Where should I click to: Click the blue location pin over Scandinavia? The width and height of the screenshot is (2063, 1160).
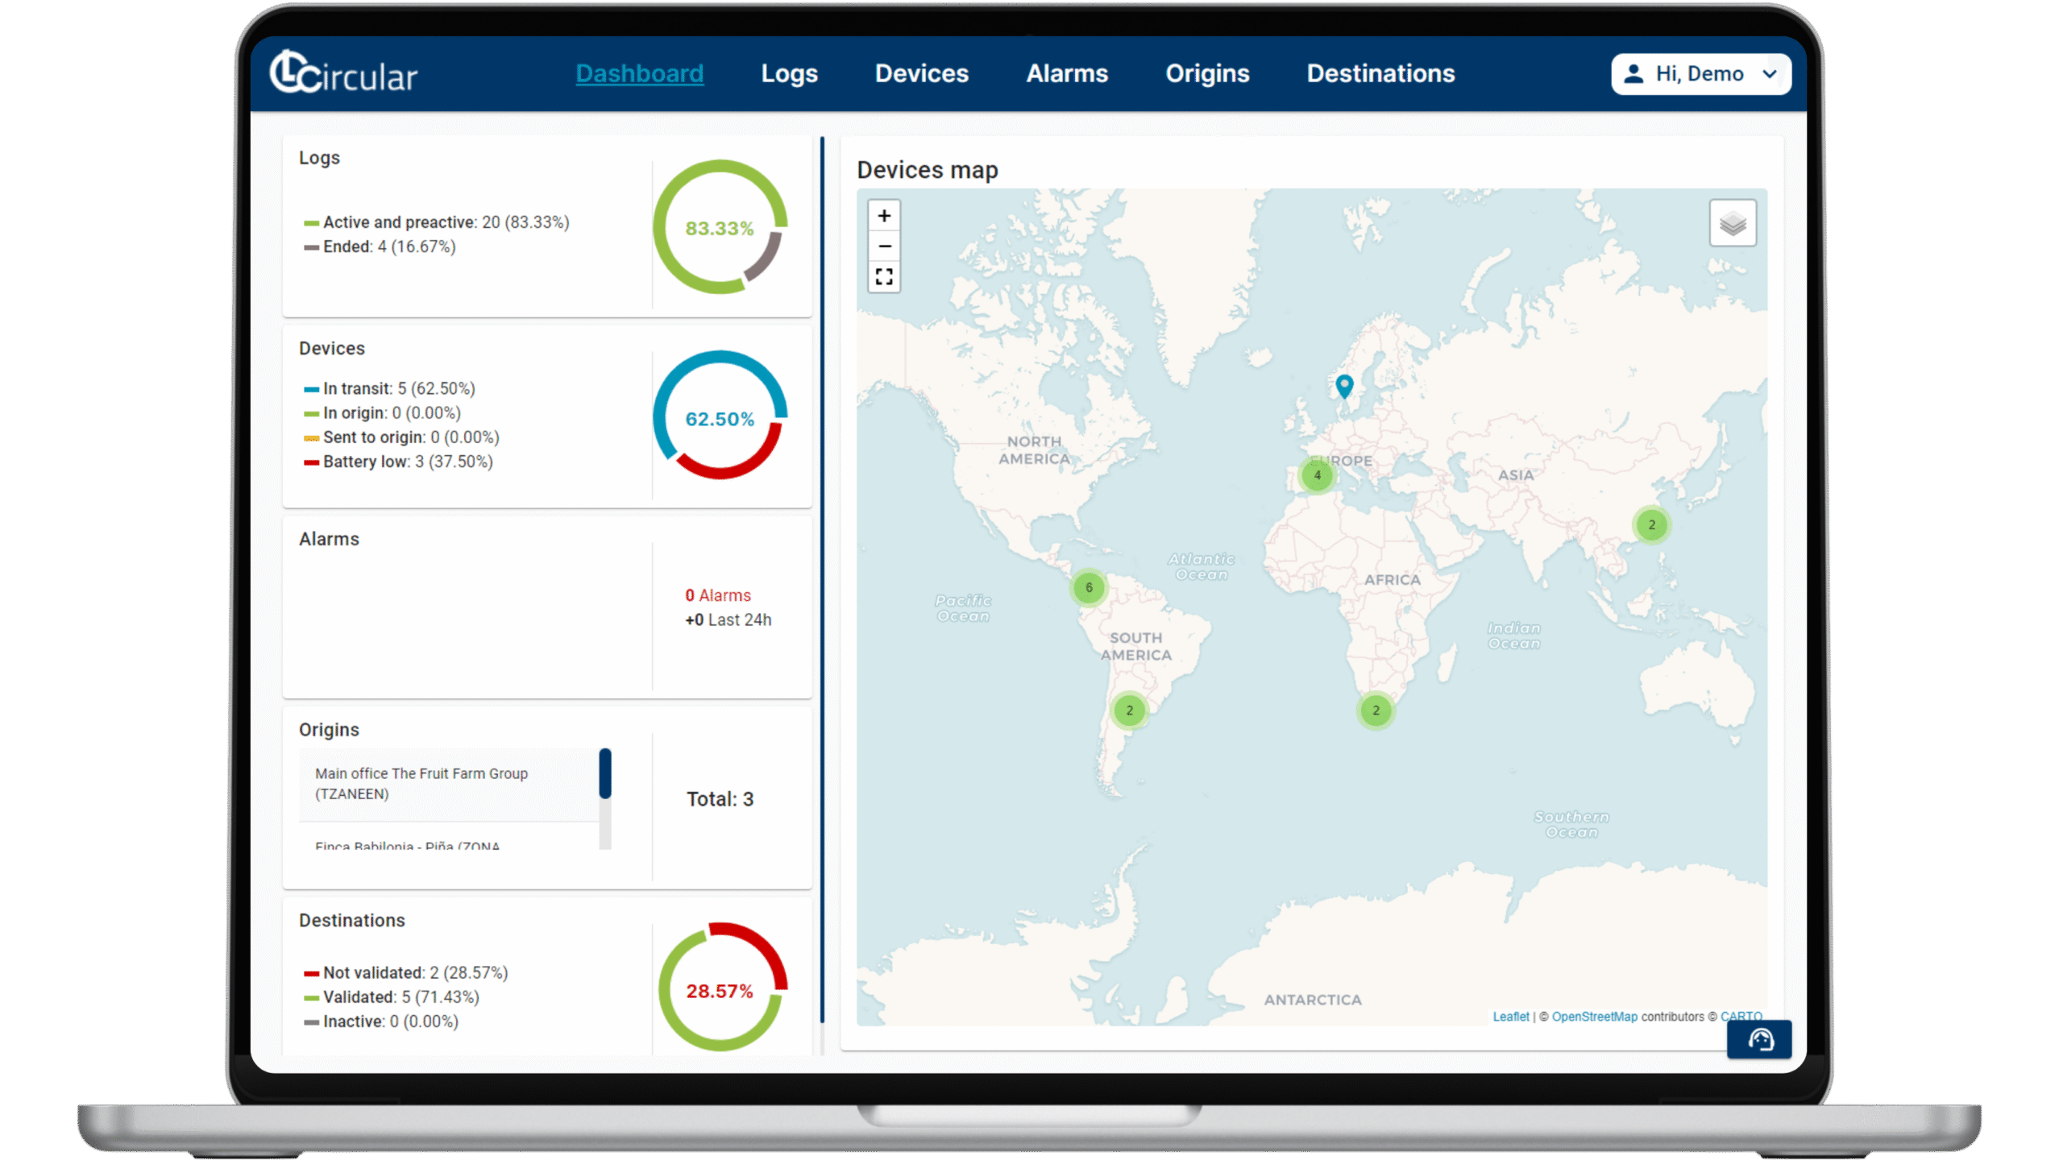pos(1343,385)
